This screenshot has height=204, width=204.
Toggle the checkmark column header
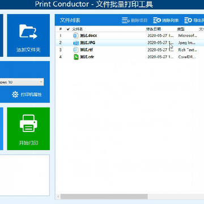point(68,29)
